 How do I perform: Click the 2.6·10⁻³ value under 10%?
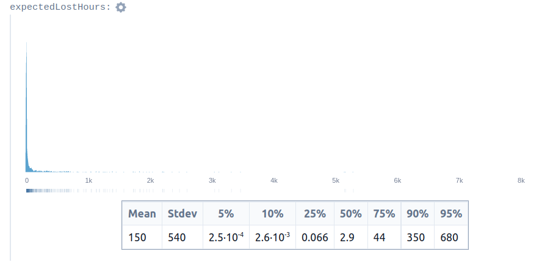tap(272, 237)
